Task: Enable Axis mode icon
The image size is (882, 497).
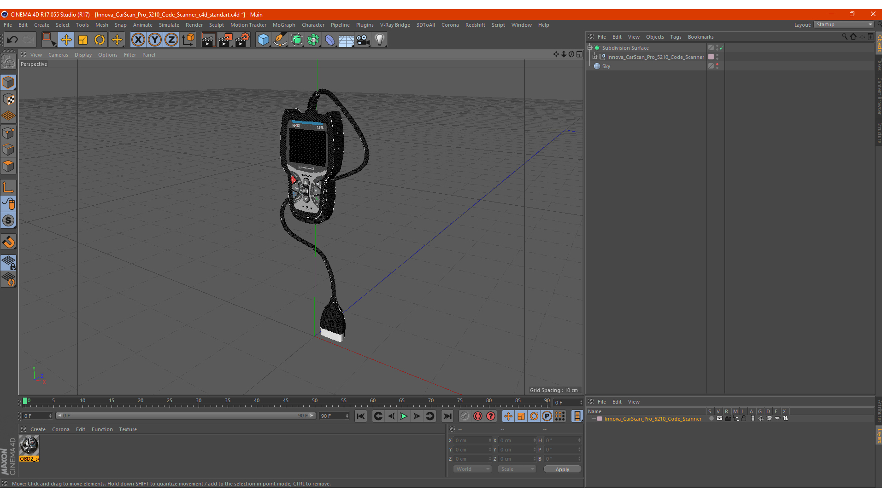Action: pos(8,187)
